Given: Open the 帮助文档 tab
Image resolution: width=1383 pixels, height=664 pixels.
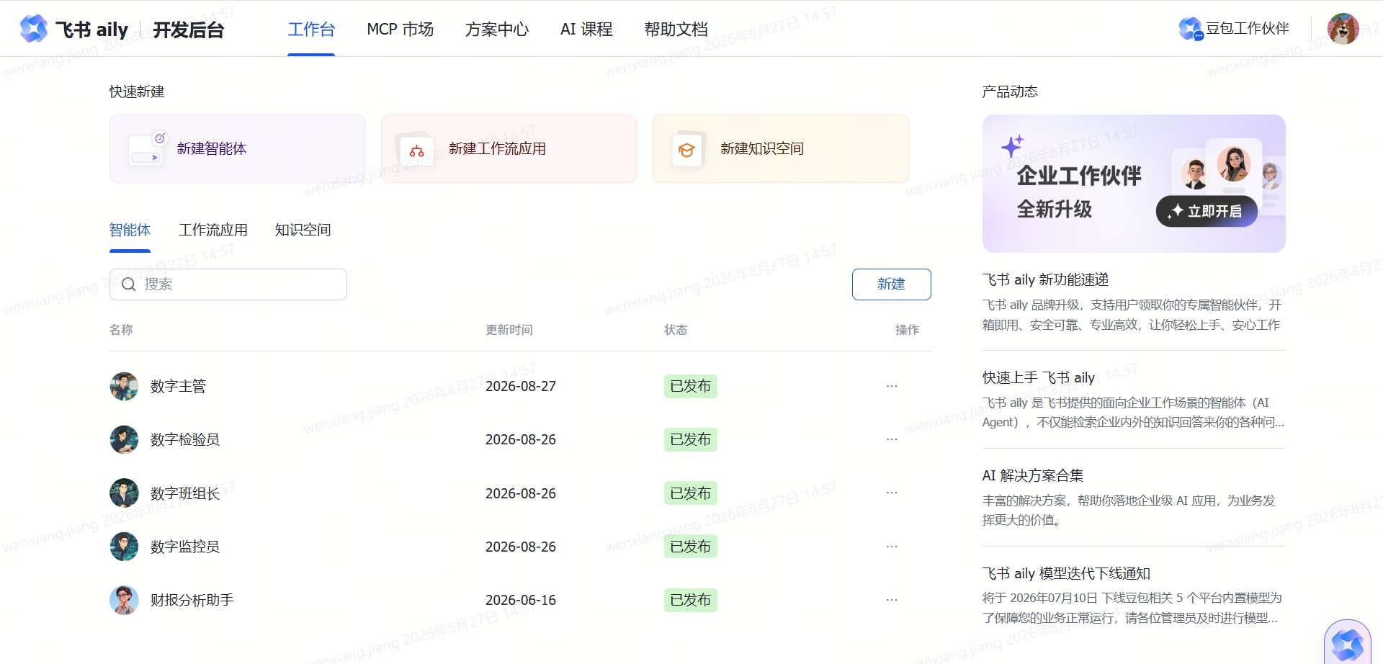Looking at the screenshot, I should [676, 30].
